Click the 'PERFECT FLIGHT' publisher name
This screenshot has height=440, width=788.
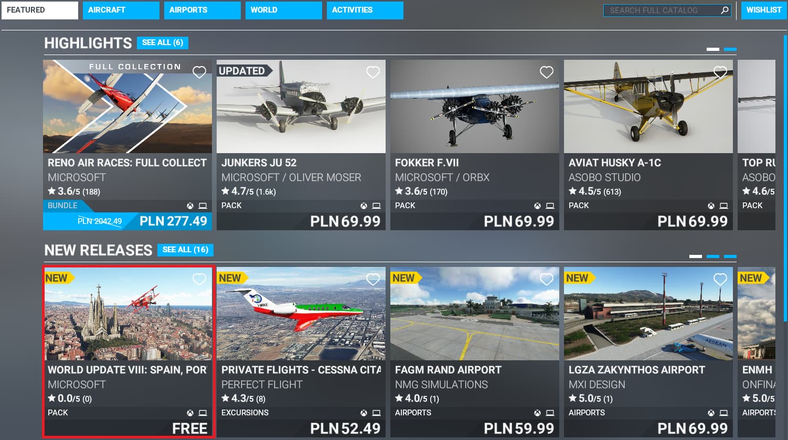[x=262, y=384]
